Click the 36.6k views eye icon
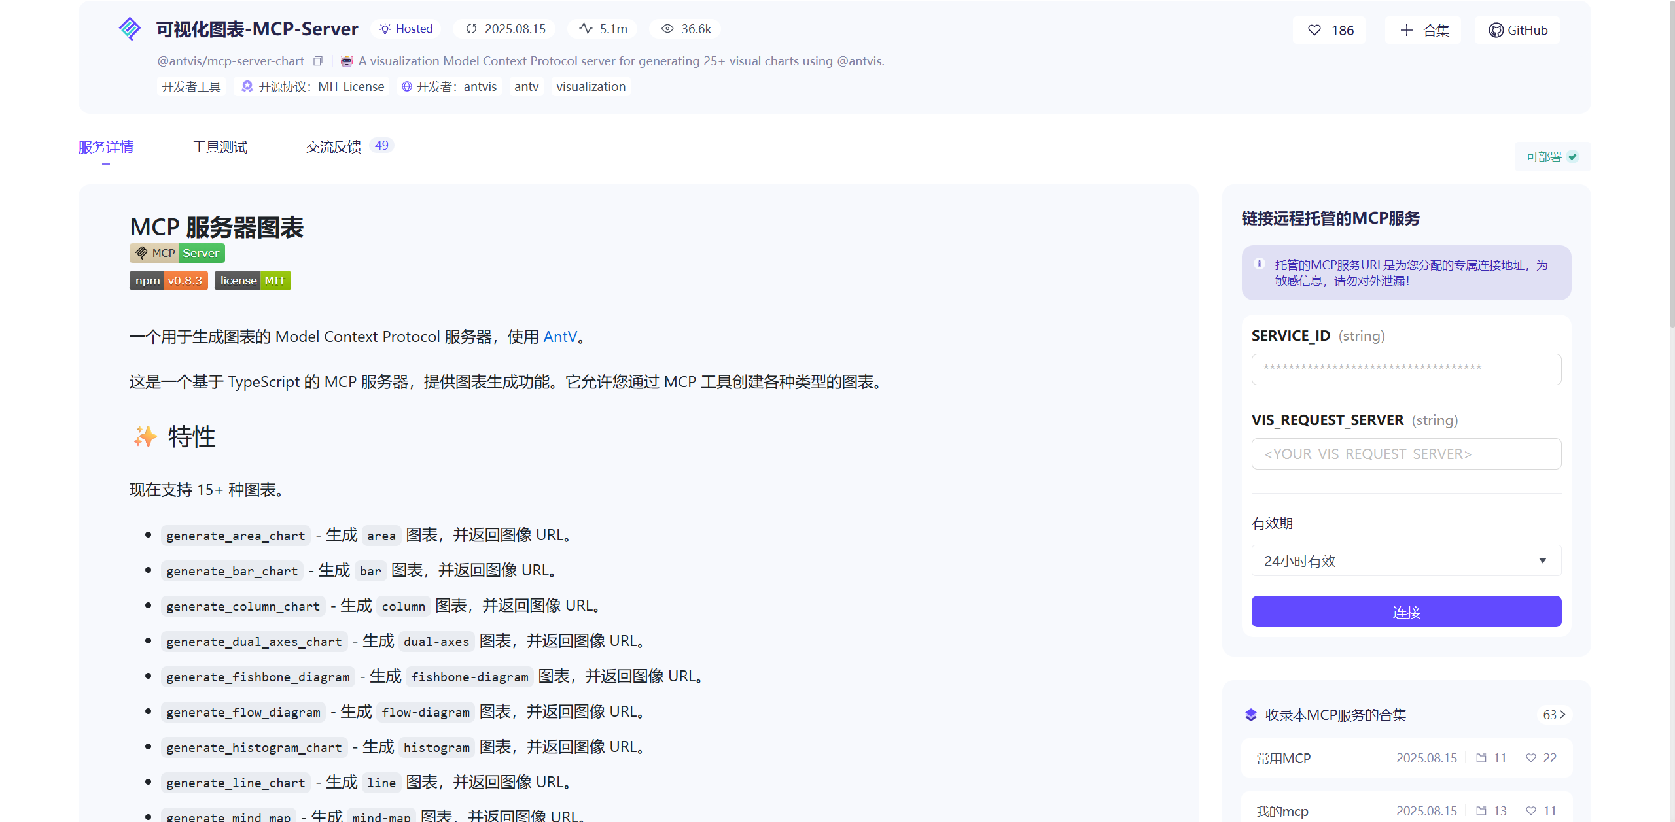The image size is (1675, 822). coord(667,29)
